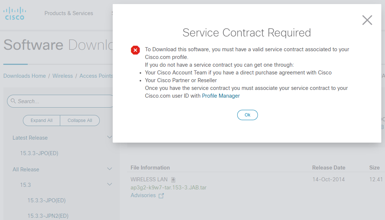
Task: Click the Collapse All button
Action: tap(79, 120)
